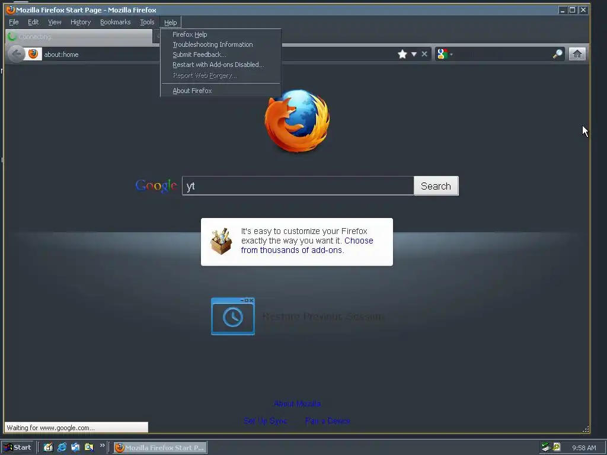Click the Outlook Express quick launch icon
The image size is (607, 455).
tap(75, 448)
